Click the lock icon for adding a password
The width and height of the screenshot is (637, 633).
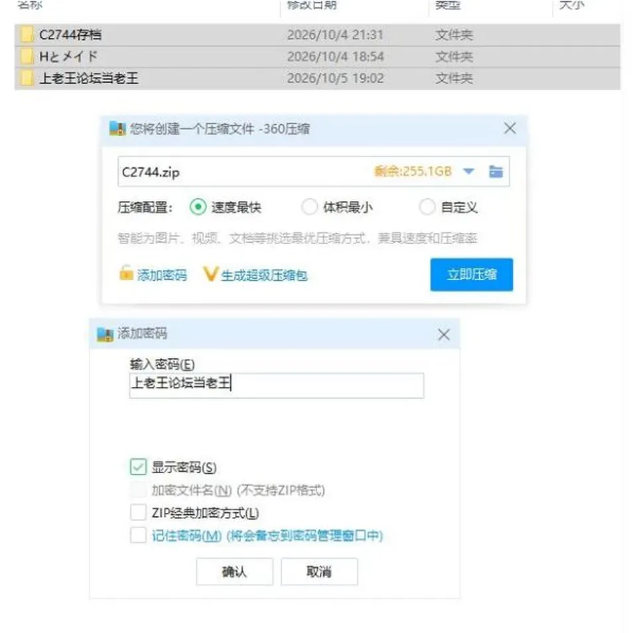(x=126, y=273)
